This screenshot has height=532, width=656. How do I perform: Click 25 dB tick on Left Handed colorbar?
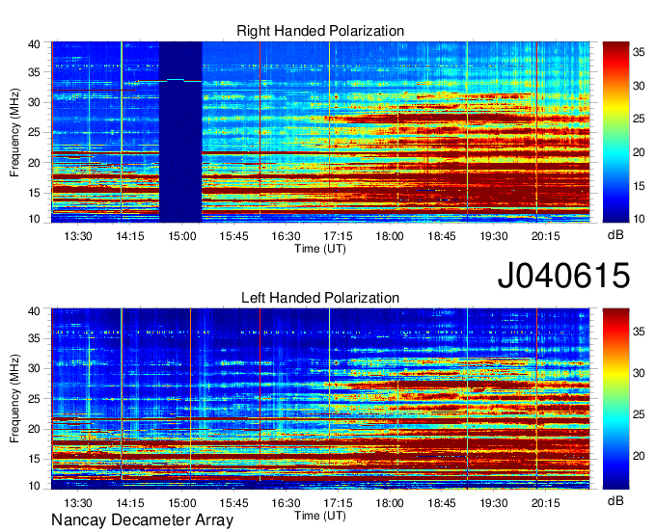(x=639, y=414)
